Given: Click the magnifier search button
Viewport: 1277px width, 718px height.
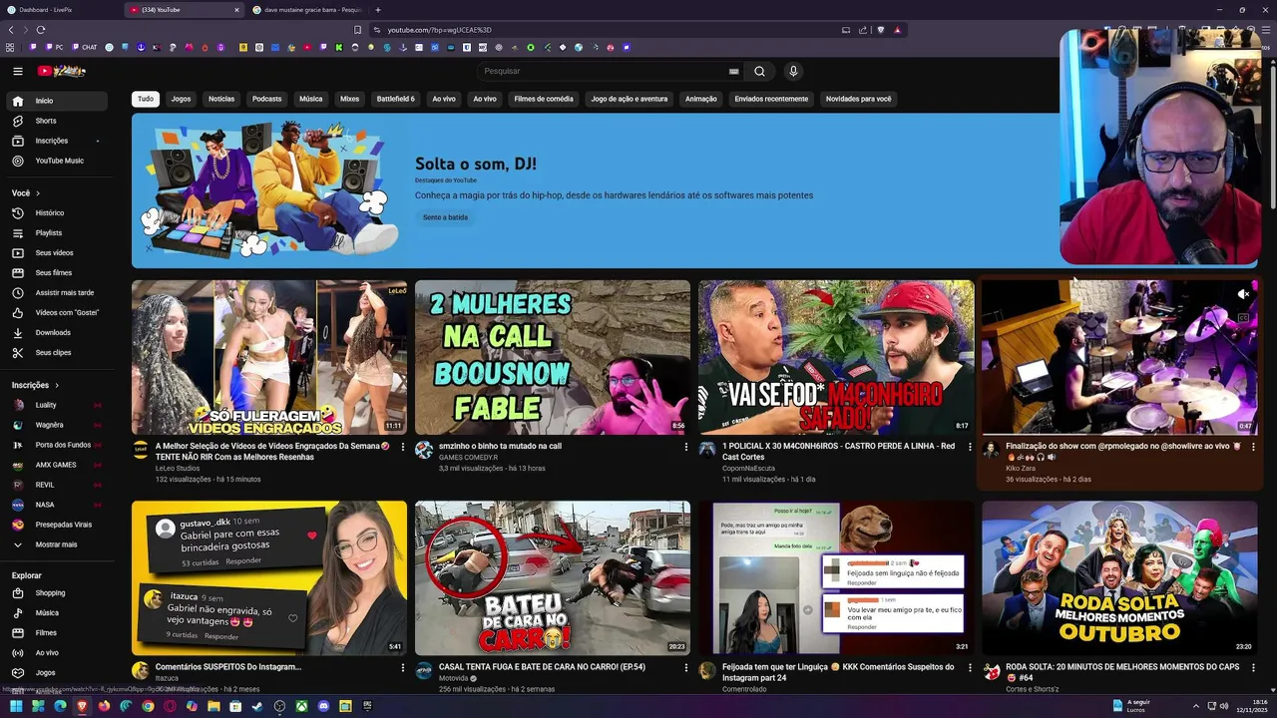Looking at the screenshot, I should [x=759, y=71].
